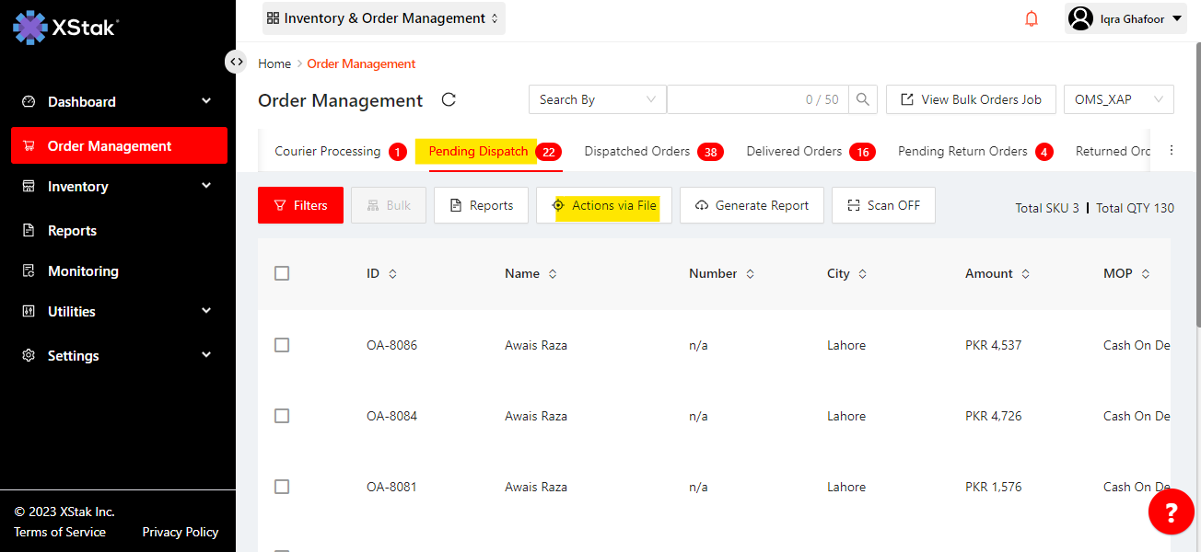The image size is (1201, 552).
Task: Click the refresh icon beside Order Management
Action: [449, 100]
